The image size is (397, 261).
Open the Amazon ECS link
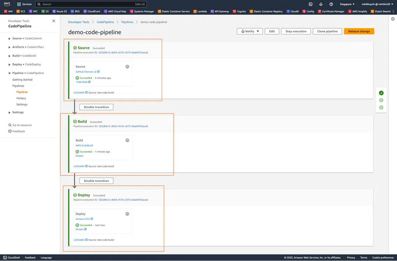tap(84, 219)
